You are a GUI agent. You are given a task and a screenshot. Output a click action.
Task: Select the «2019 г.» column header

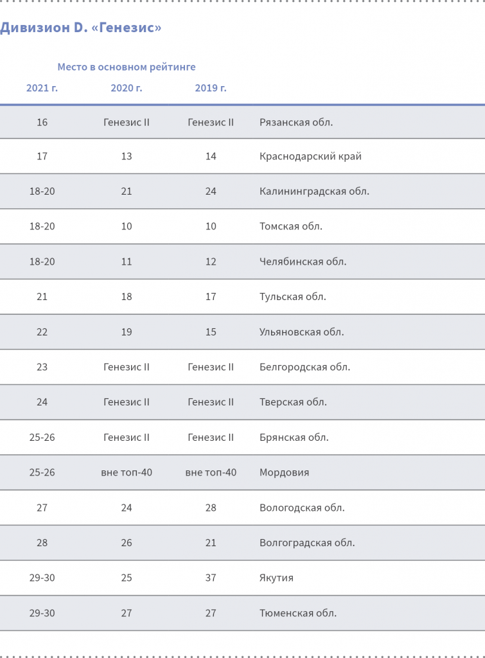(211, 88)
